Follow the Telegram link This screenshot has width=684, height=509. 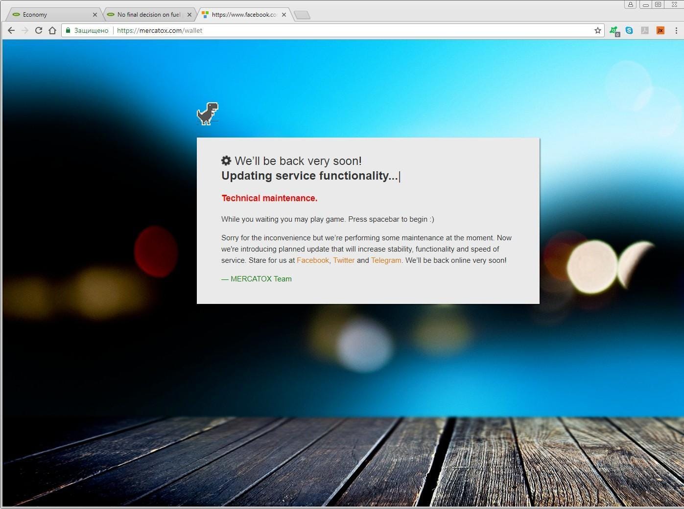click(386, 260)
